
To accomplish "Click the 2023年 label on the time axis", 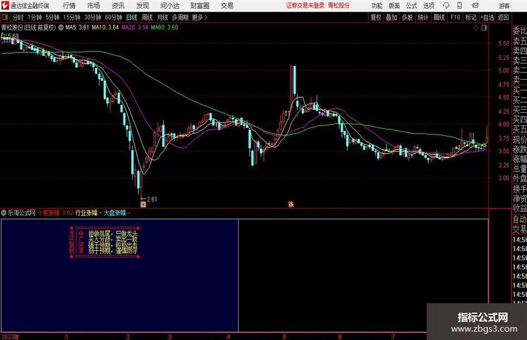I will [10, 337].
